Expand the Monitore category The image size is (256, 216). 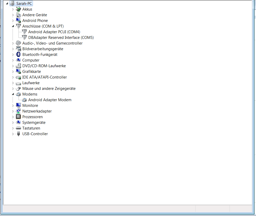13,106
